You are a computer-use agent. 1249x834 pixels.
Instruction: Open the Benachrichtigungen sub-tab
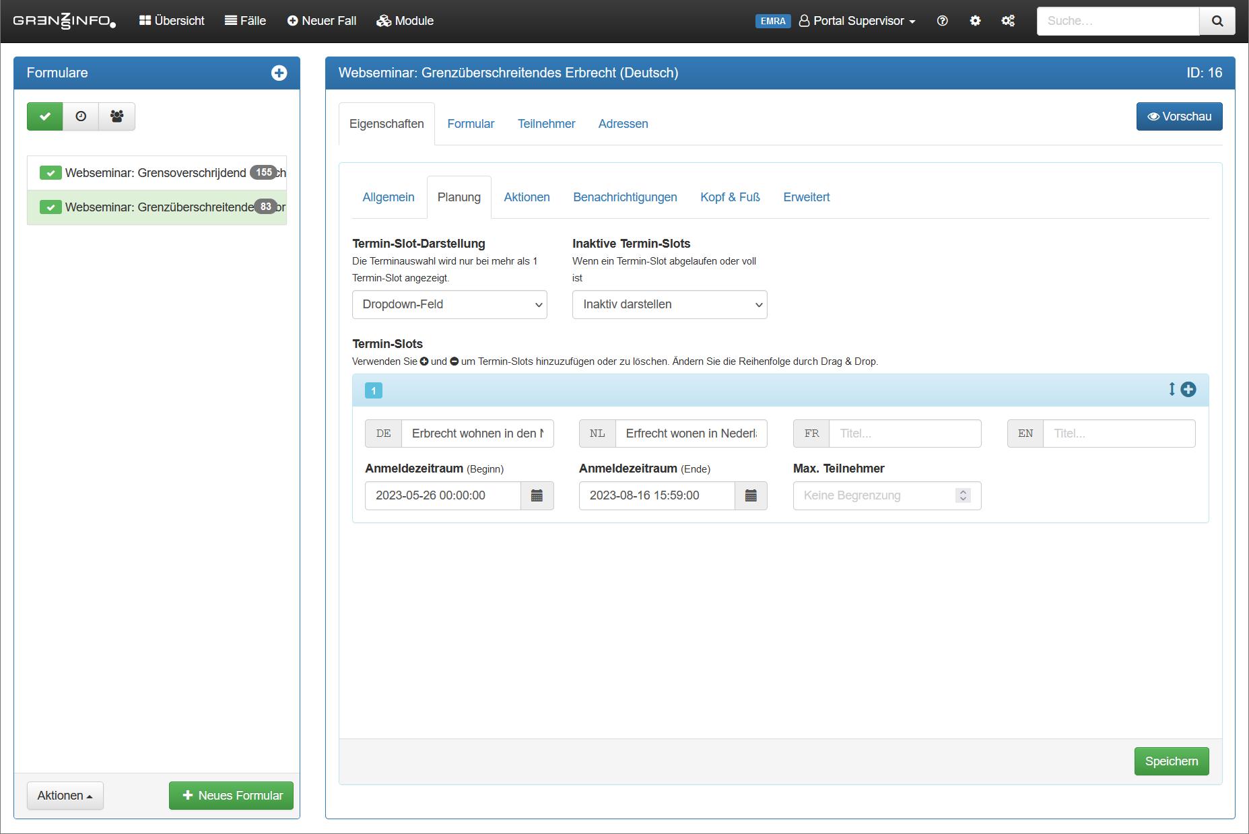tap(625, 197)
